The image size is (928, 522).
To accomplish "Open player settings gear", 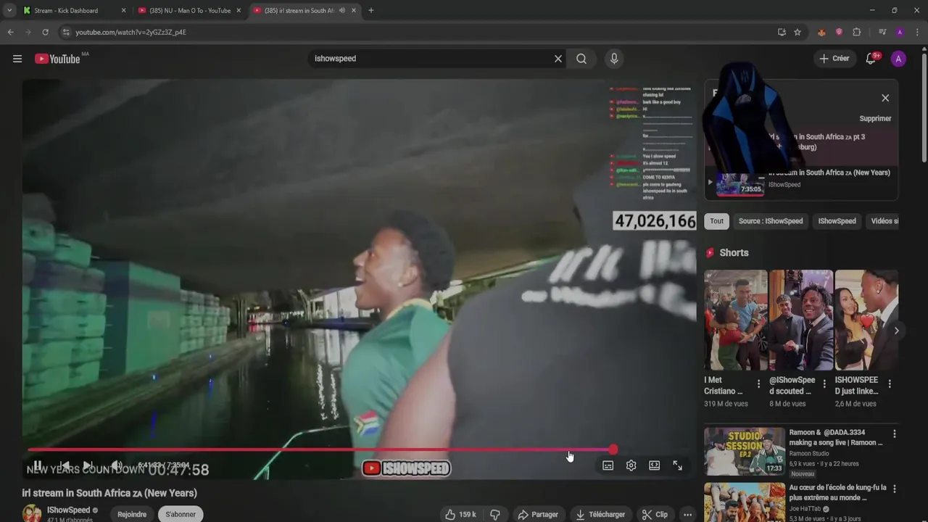I will (x=631, y=465).
